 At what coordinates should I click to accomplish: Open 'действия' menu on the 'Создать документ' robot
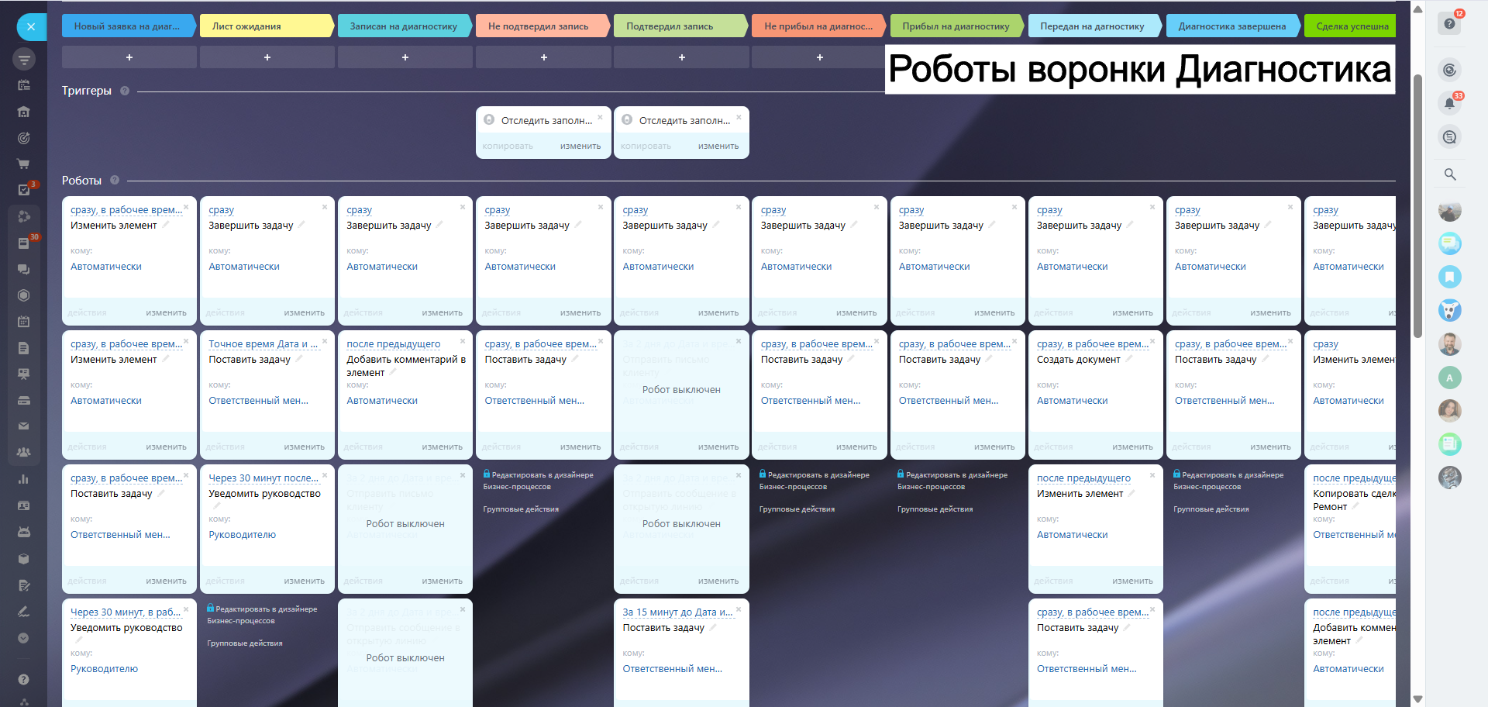click(1053, 447)
